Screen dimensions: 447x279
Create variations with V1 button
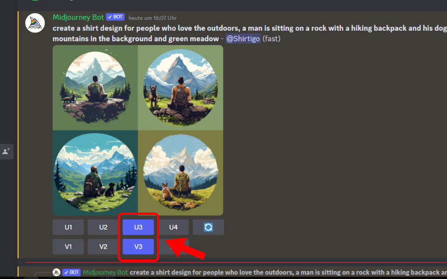[x=68, y=246]
